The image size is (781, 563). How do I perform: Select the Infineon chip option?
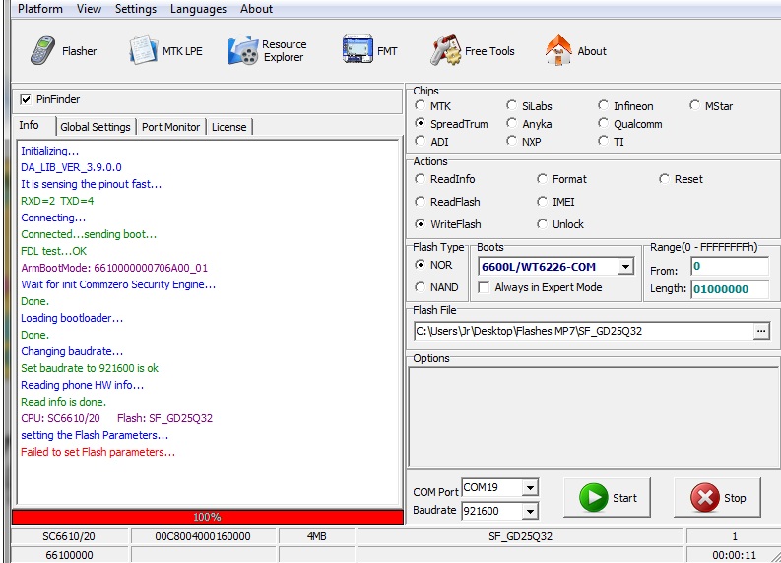coord(603,105)
